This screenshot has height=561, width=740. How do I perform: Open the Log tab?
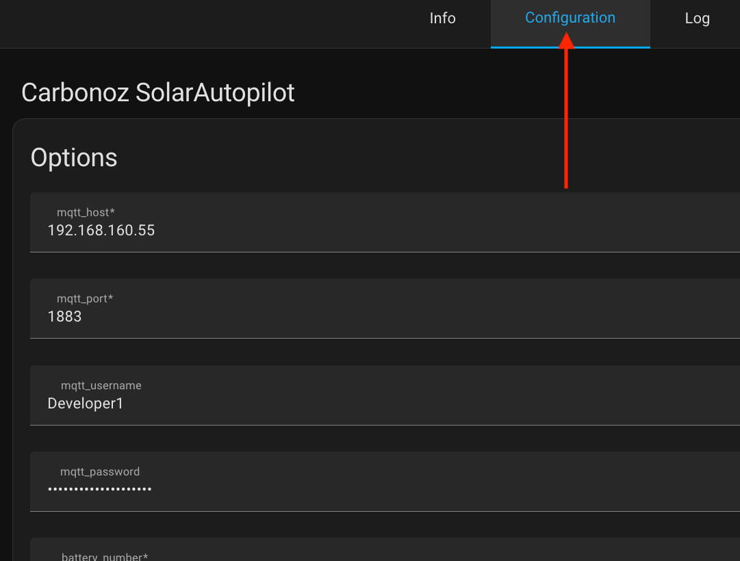click(697, 18)
